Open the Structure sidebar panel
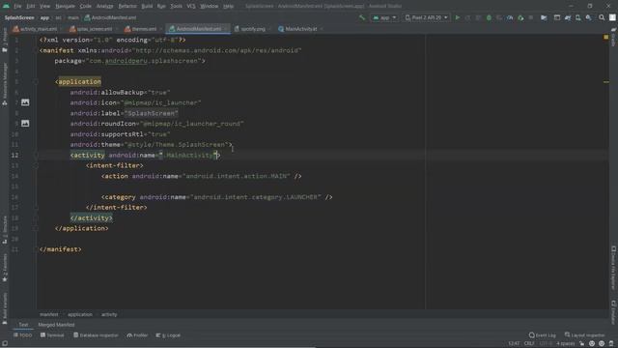618x348 pixels. pos(5,230)
